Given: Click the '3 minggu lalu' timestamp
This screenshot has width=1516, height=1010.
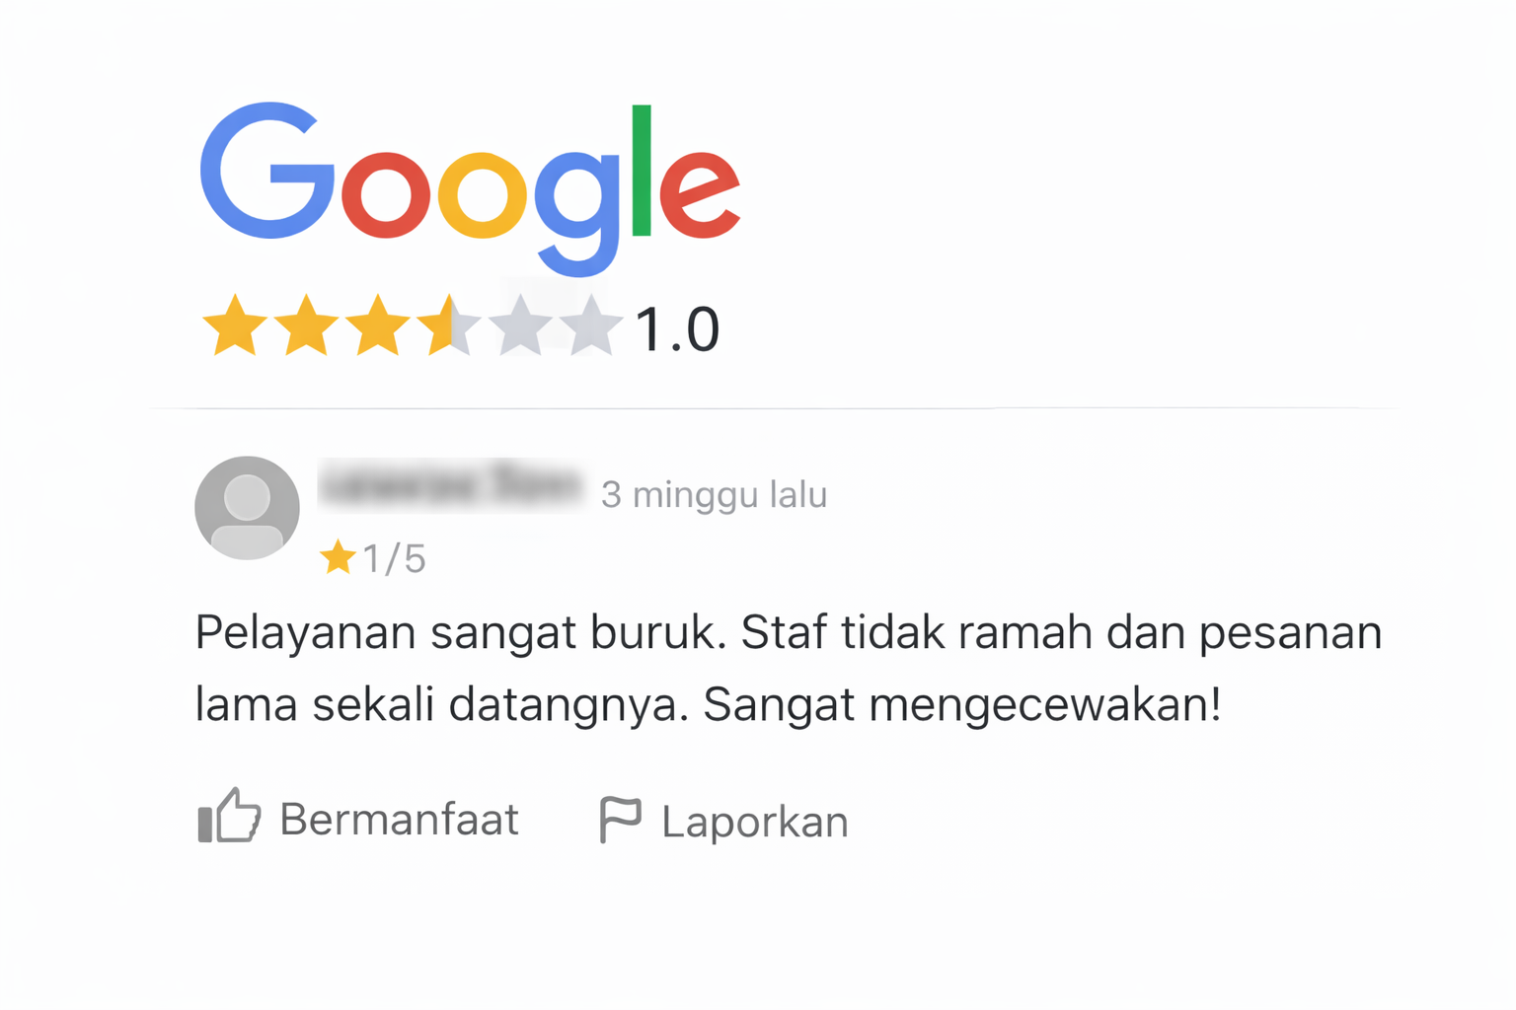Looking at the screenshot, I should (714, 494).
